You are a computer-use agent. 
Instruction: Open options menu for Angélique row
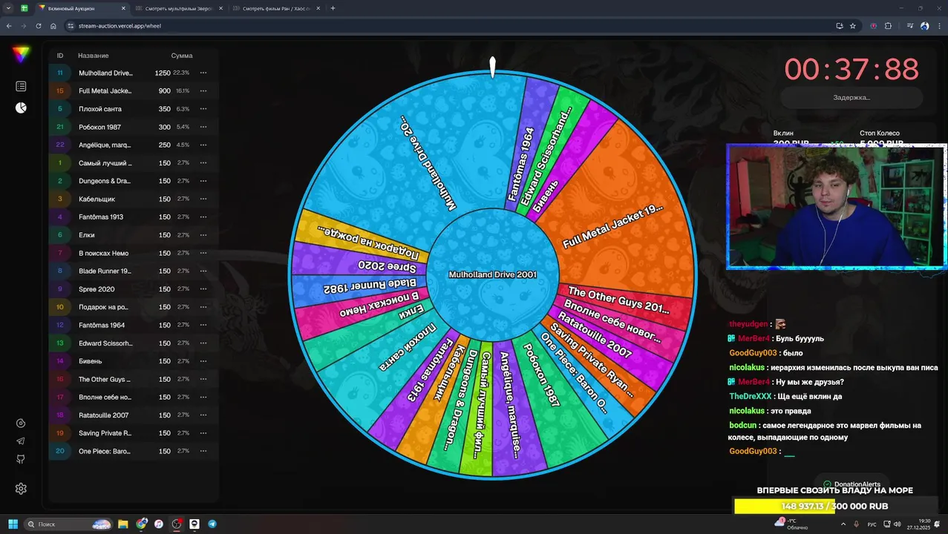click(203, 145)
